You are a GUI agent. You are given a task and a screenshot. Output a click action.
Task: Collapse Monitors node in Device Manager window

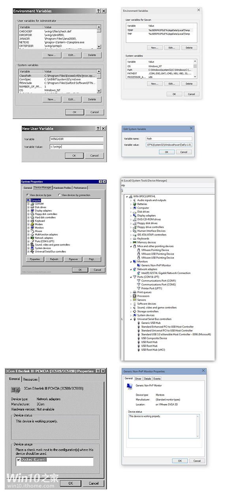(x=131, y=262)
